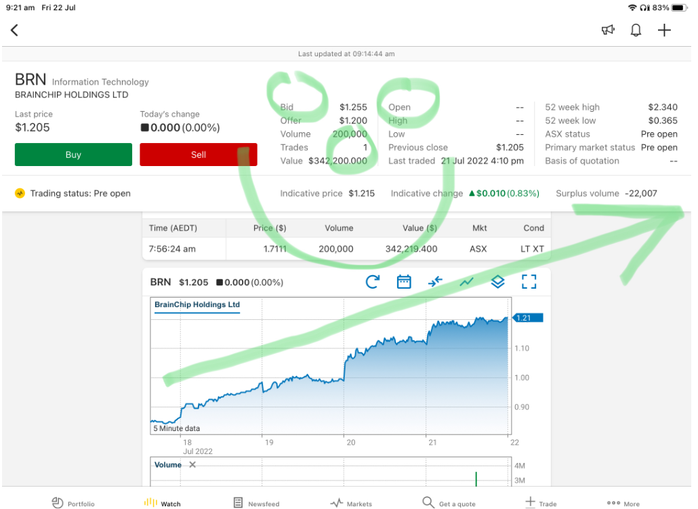Open chart overlays layers icon

point(497,282)
